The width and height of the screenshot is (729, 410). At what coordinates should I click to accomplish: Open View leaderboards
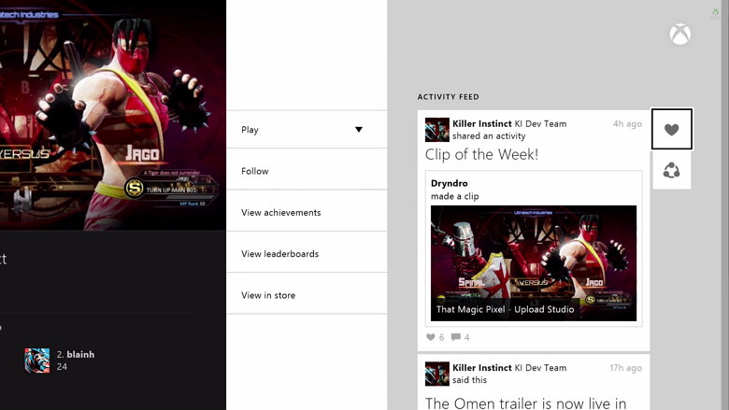307,253
